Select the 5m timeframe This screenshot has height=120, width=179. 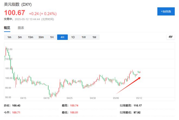[20, 37]
